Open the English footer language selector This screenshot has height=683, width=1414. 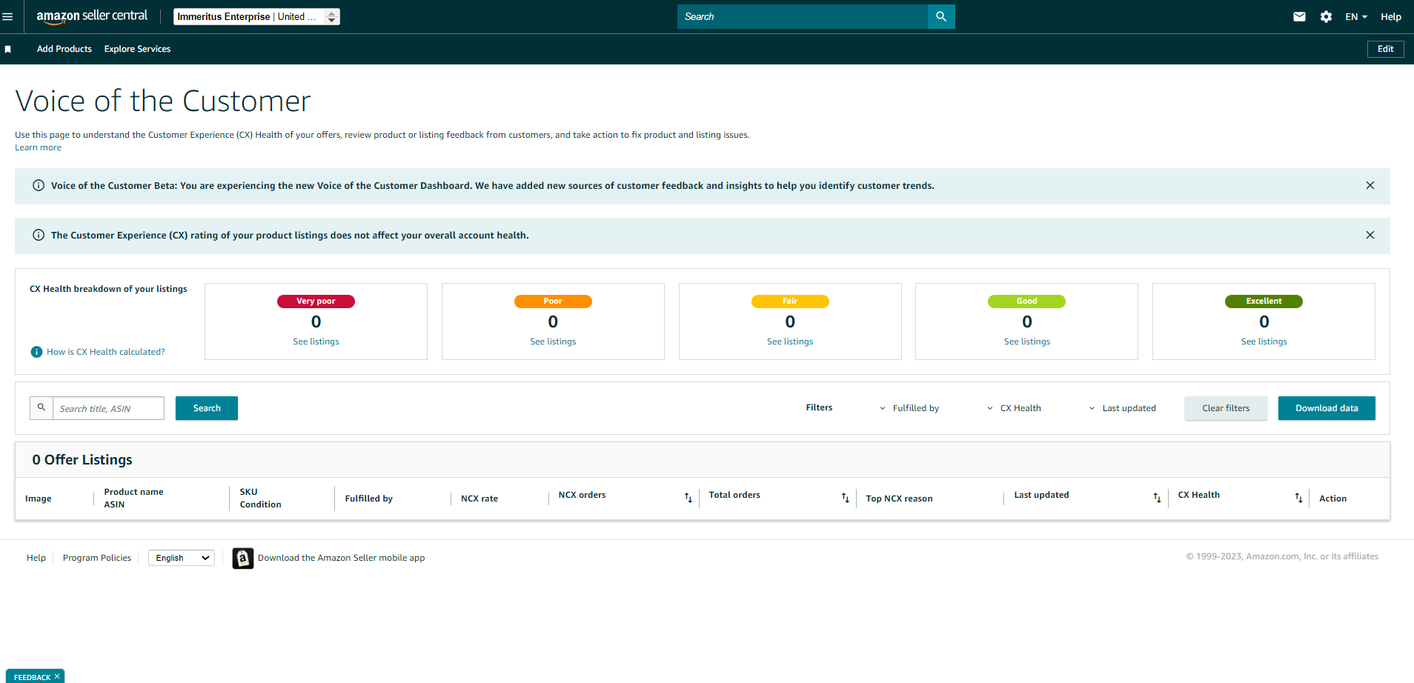click(182, 558)
